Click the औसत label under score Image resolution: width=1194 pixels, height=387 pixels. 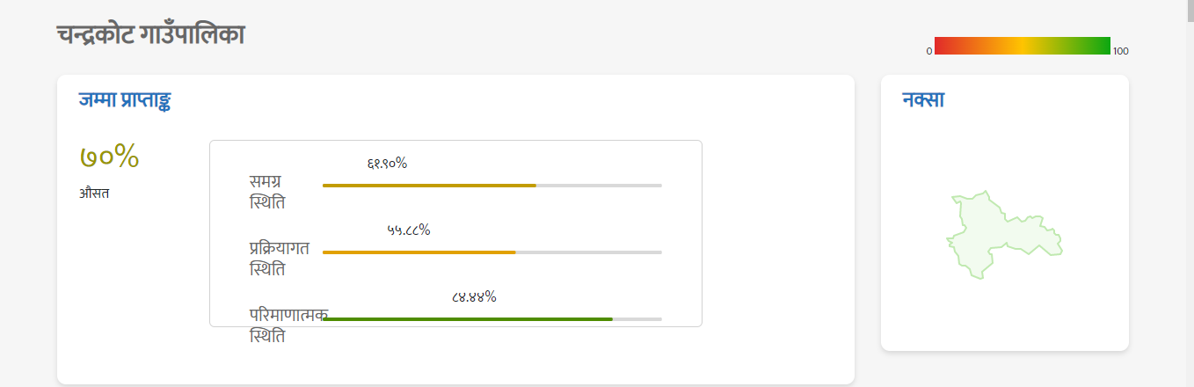pos(94,193)
